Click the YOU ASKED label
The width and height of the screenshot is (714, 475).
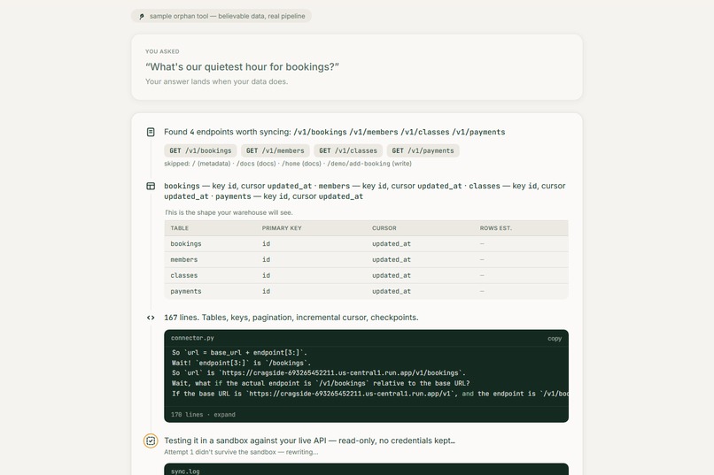(x=162, y=52)
